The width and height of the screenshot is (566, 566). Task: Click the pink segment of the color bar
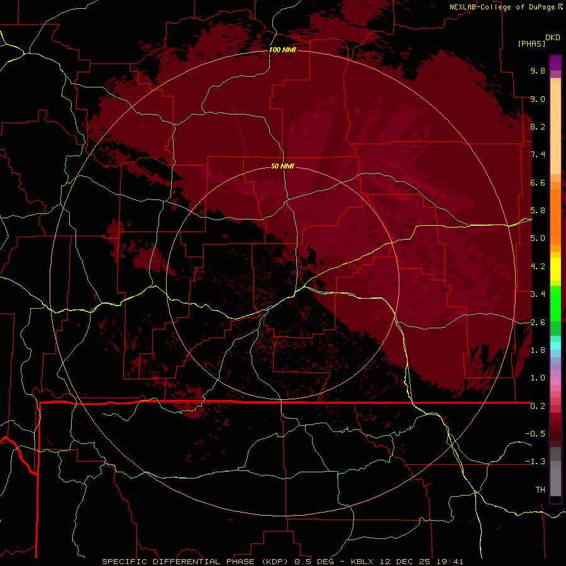[555, 381]
